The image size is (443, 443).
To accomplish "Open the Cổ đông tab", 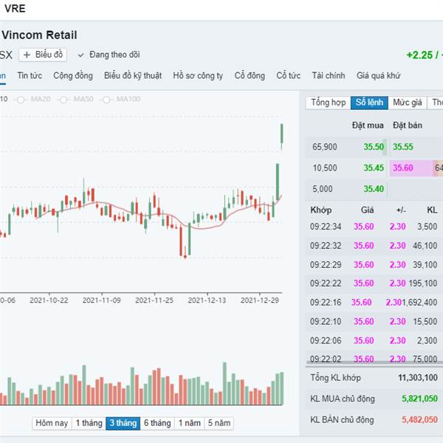I will 250,75.
